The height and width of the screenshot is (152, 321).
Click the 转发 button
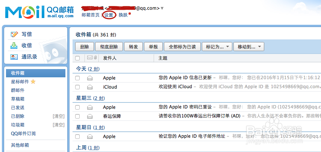click(x=133, y=47)
